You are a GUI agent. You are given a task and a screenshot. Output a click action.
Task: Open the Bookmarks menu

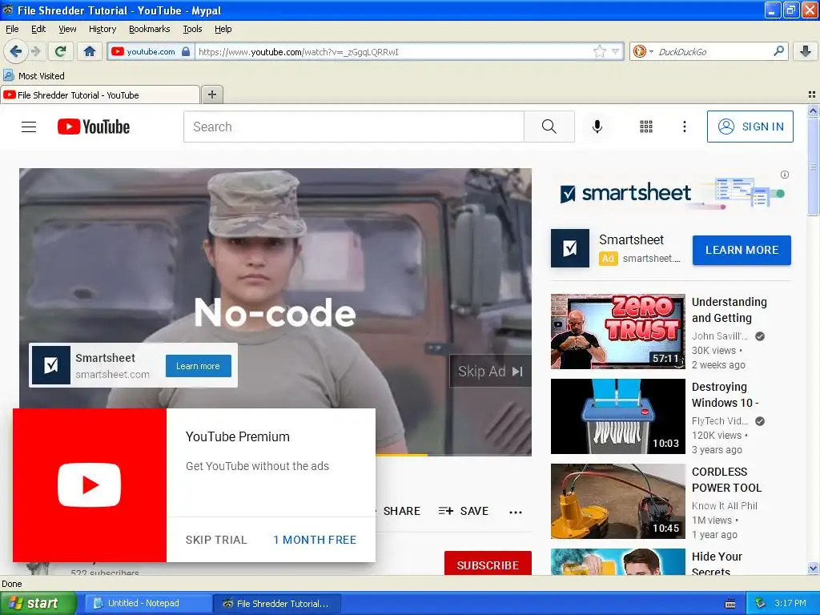coord(150,29)
